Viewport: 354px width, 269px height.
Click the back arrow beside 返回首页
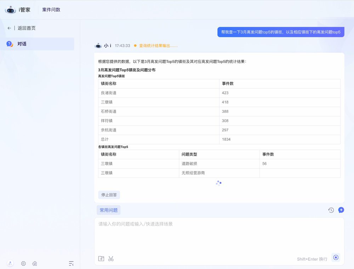(x=9, y=28)
